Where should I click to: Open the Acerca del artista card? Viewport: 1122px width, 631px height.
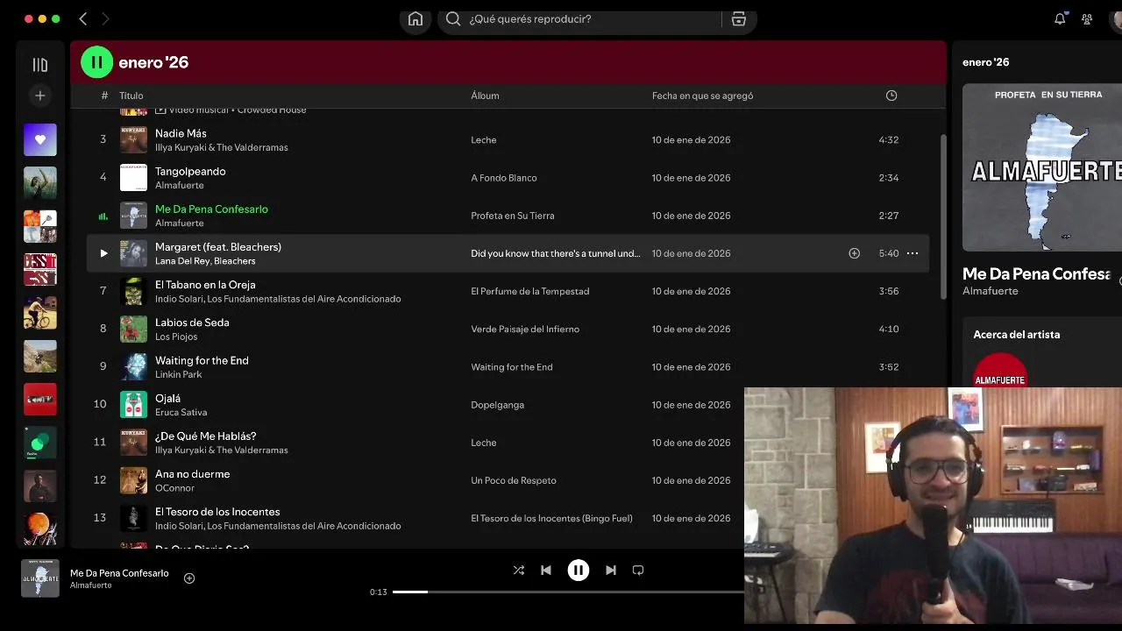tap(1042, 354)
